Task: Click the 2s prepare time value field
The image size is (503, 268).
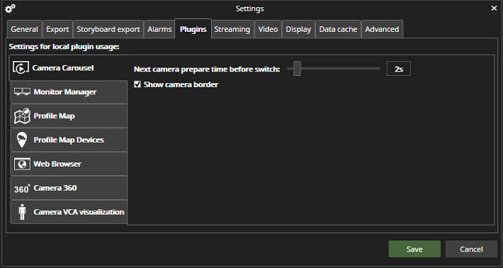Action: pyautogui.click(x=398, y=69)
